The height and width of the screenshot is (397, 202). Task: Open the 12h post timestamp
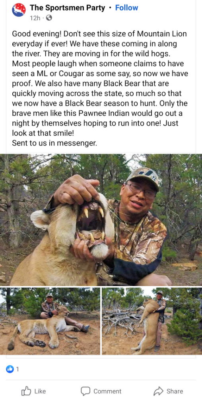click(35, 18)
